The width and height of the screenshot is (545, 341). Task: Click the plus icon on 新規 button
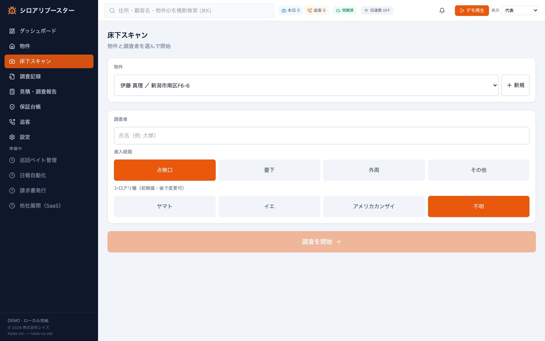(x=509, y=85)
